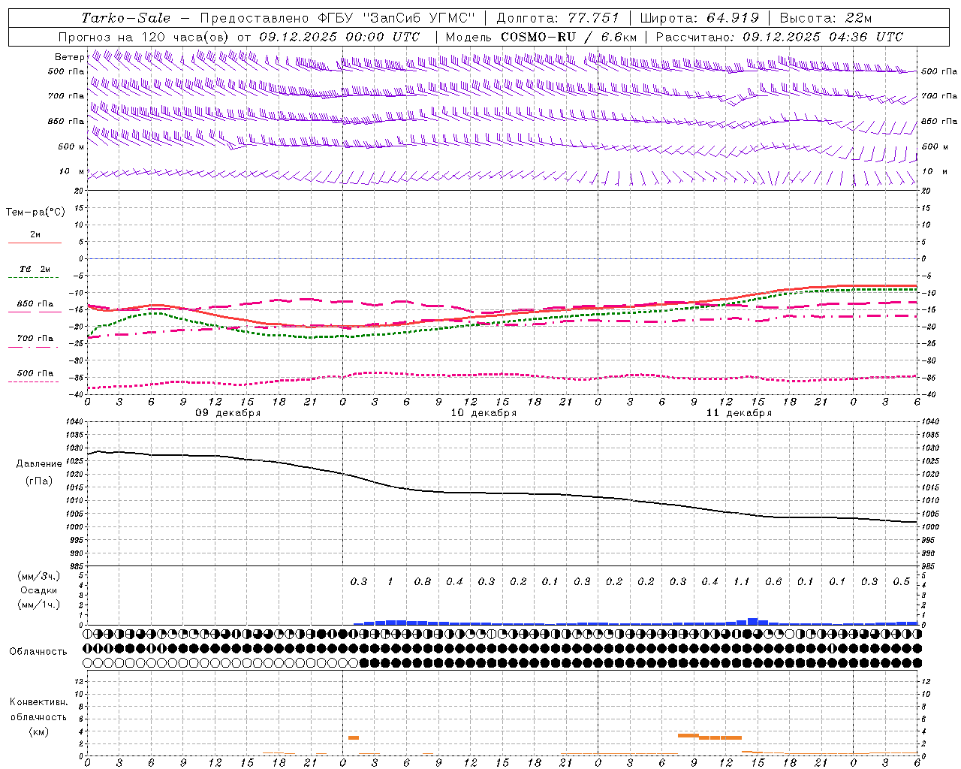Click the '1040' value on left pressure axis

tap(74, 422)
